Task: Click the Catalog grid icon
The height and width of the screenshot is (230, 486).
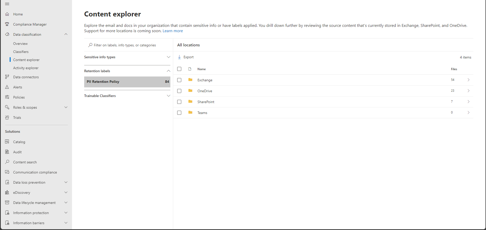Action: (x=7, y=142)
